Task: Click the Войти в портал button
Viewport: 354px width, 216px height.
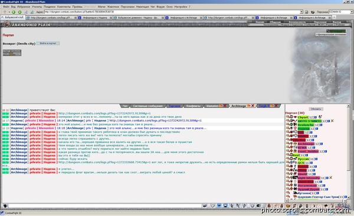Action: (48, 43)
